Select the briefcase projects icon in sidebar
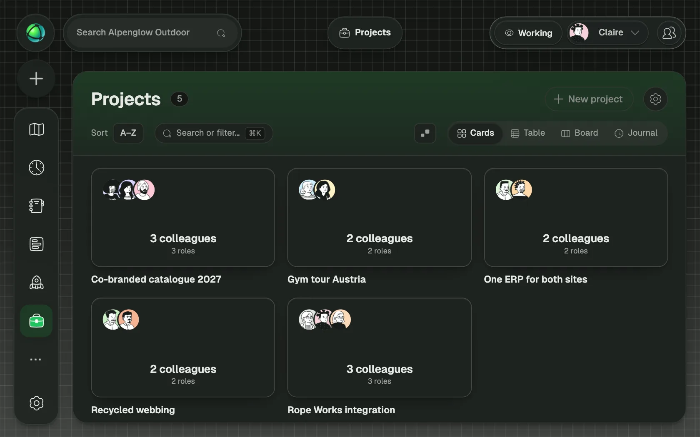Image resolution: width=700 pixels, height=437 pixels. (x=36, y=321)
